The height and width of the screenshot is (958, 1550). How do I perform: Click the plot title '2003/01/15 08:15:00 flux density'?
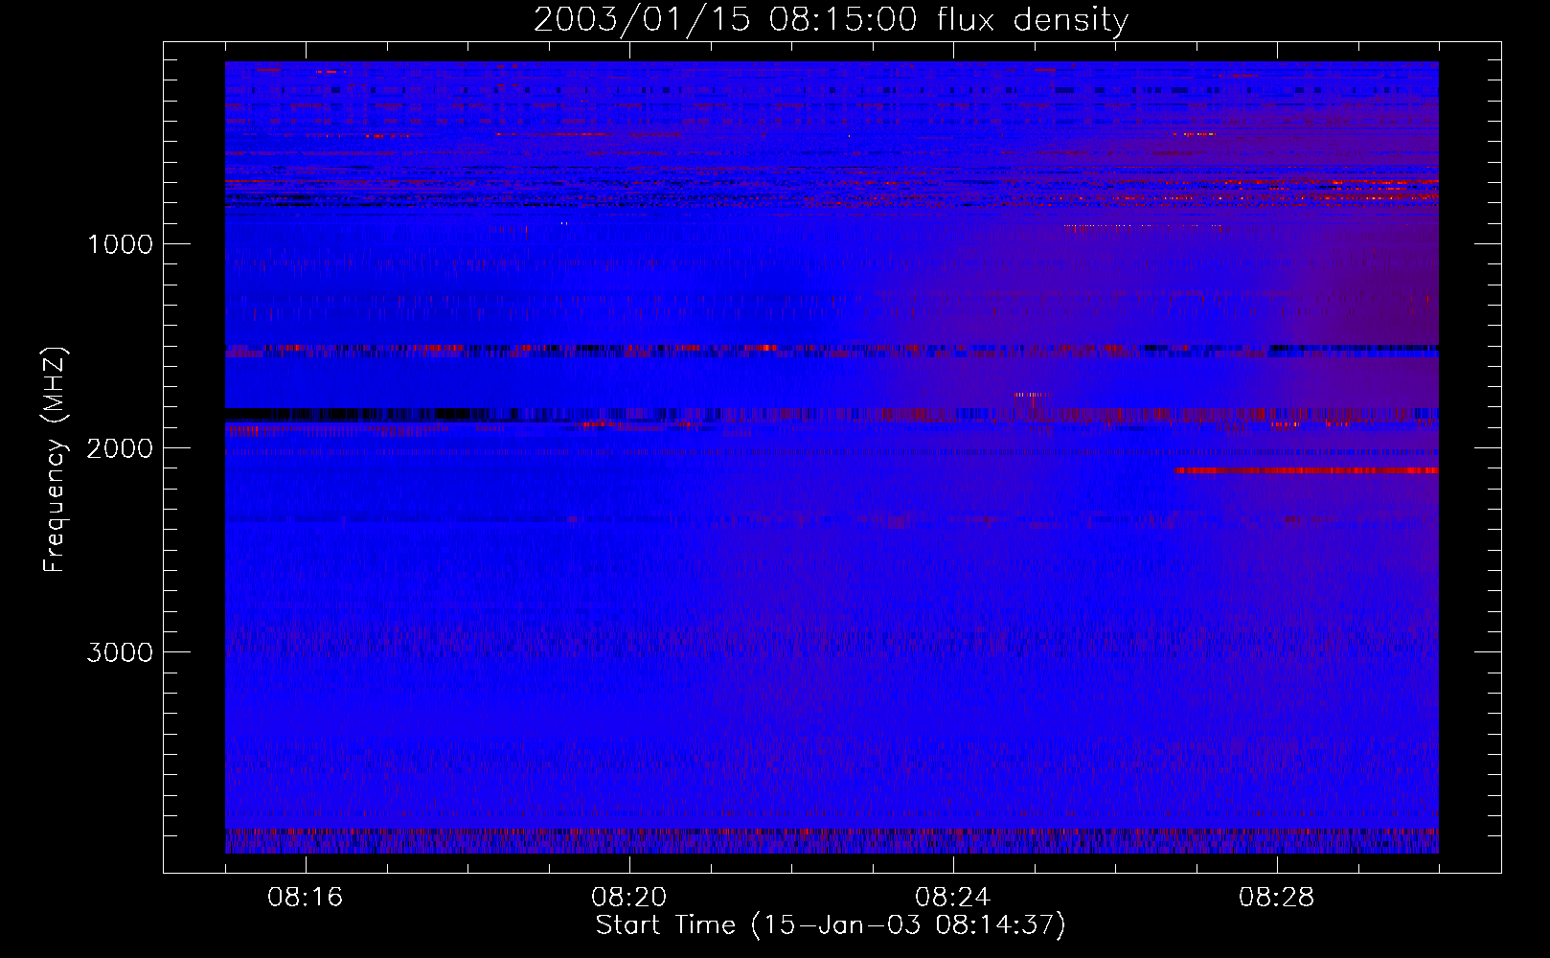tap(831, 19)
